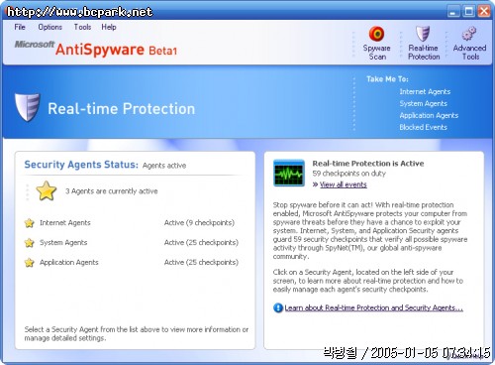Maximize the AntiSpyware window

pos(468,11)
